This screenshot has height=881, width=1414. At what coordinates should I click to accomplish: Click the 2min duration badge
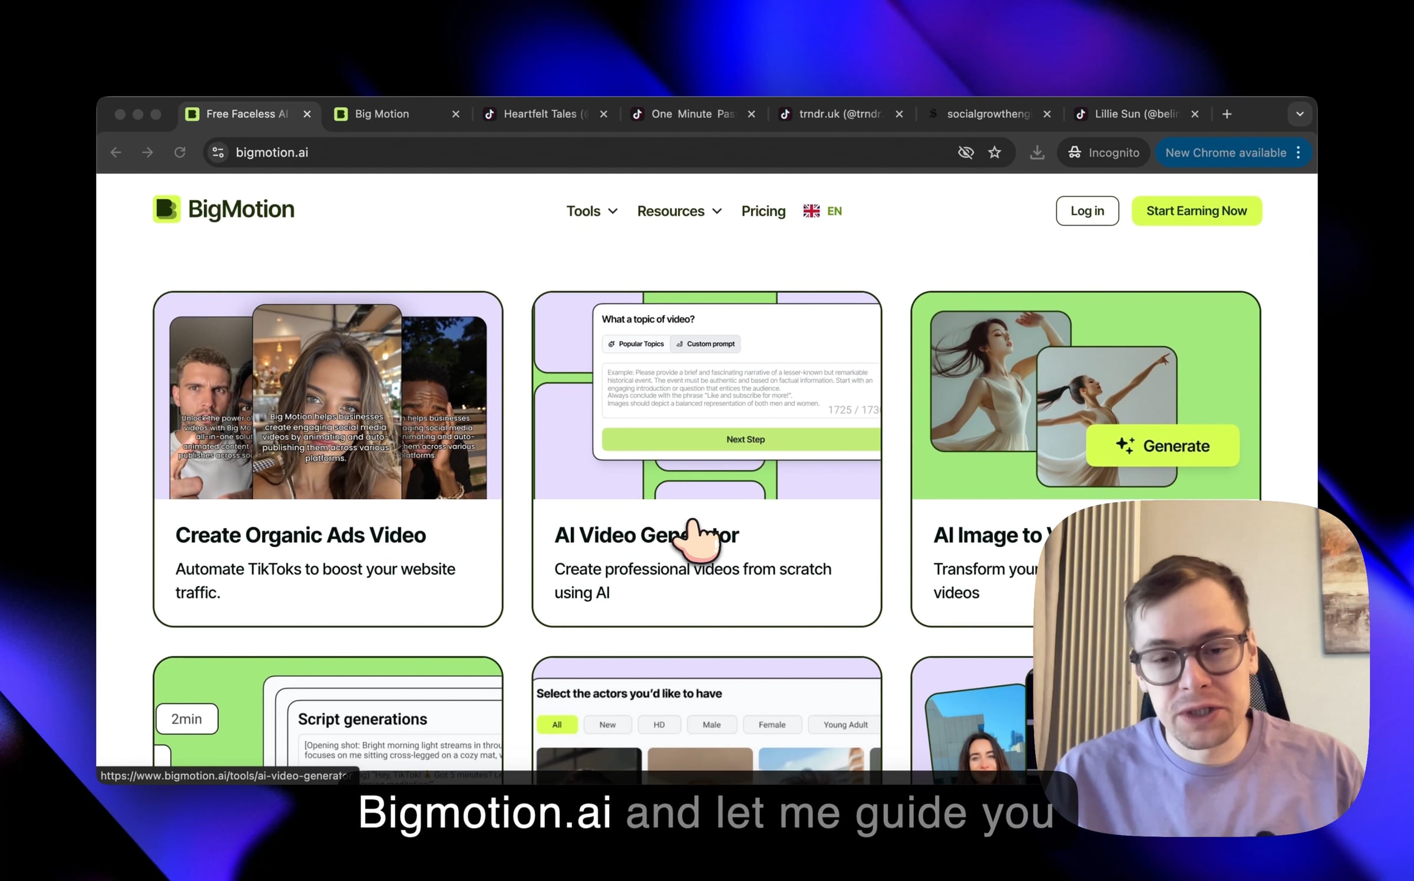(x=187, y=719)
